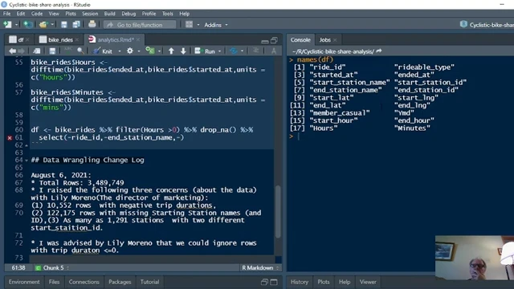The height and width of the screenshot is (289, 514).
Task: Change the R Markdown file type selector
Action: click(260, 267)
